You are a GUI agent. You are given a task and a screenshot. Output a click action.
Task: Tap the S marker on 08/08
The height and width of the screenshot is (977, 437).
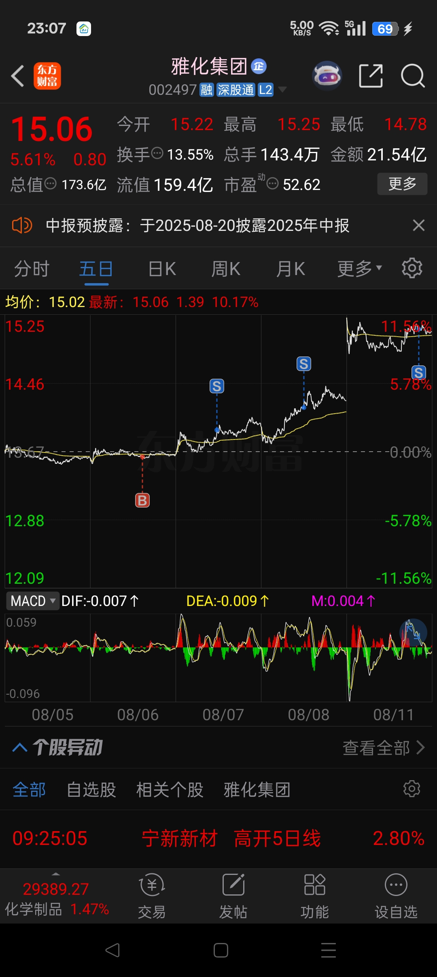coord(304,364)
